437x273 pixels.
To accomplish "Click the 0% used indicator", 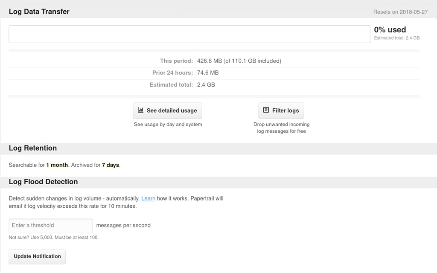I will tap(390, 29).
